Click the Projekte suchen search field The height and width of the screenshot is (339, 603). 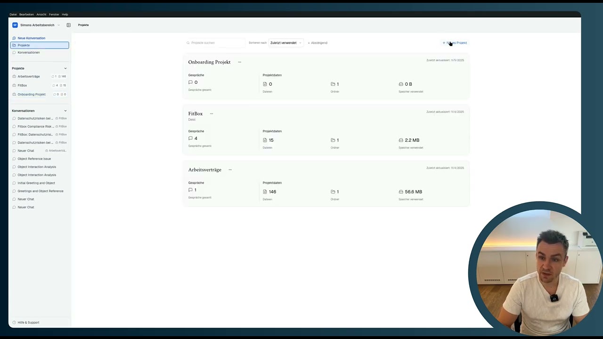217,43
